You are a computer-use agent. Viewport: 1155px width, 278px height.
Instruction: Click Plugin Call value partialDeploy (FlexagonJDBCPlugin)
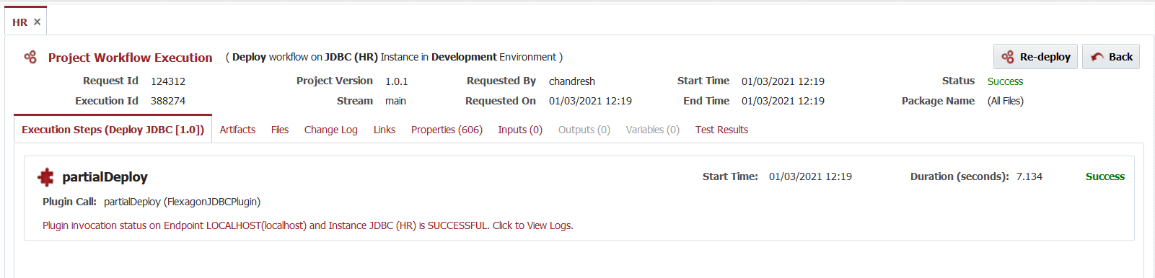182,202
